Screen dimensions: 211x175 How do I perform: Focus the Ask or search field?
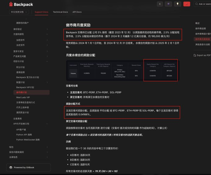coord(202,4)
